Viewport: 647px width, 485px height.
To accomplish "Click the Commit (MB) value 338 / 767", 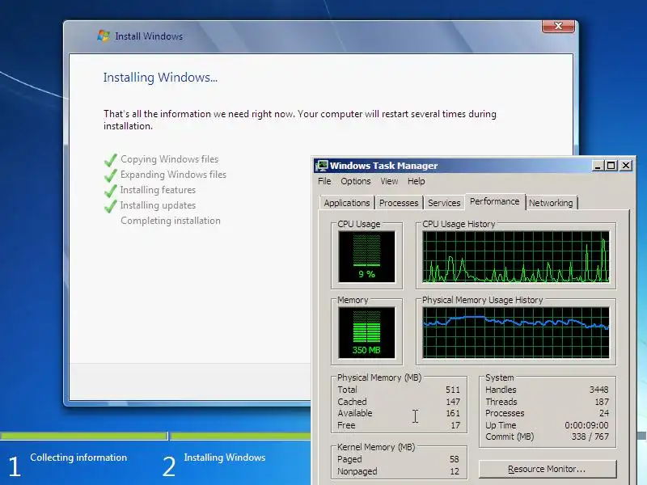I will pyautogui.click(x=590, y=436).
